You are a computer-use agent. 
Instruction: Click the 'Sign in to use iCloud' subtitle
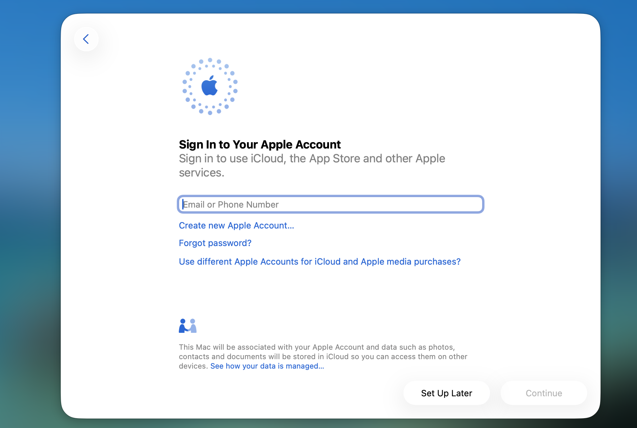(x=312, y=165)
